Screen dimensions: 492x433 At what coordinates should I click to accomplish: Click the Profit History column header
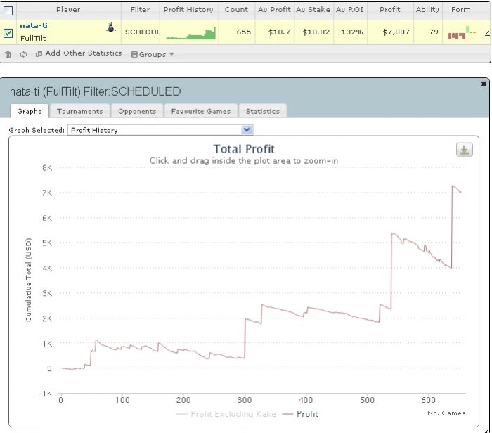click(x=188, y=10)
